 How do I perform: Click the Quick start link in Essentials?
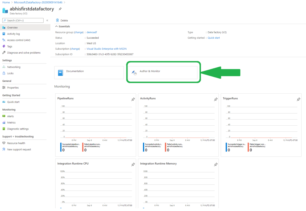(x=214, y=38)
